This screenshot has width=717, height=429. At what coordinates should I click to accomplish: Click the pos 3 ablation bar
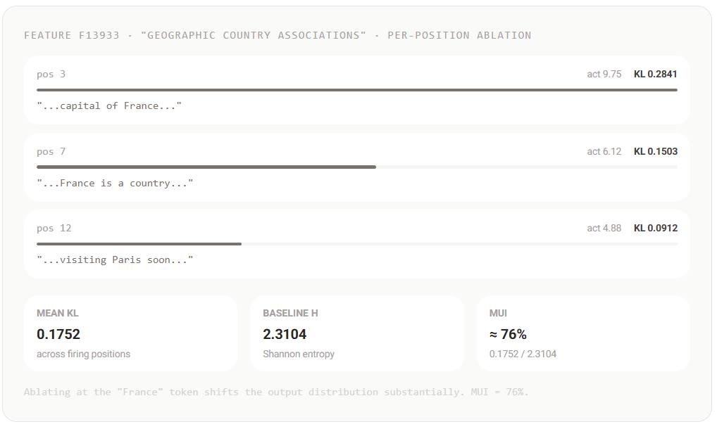(356, 90)
